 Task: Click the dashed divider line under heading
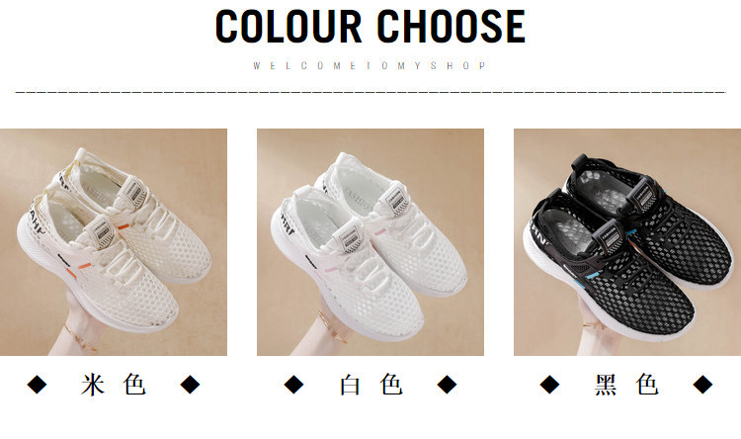click(x=370, y=92)
